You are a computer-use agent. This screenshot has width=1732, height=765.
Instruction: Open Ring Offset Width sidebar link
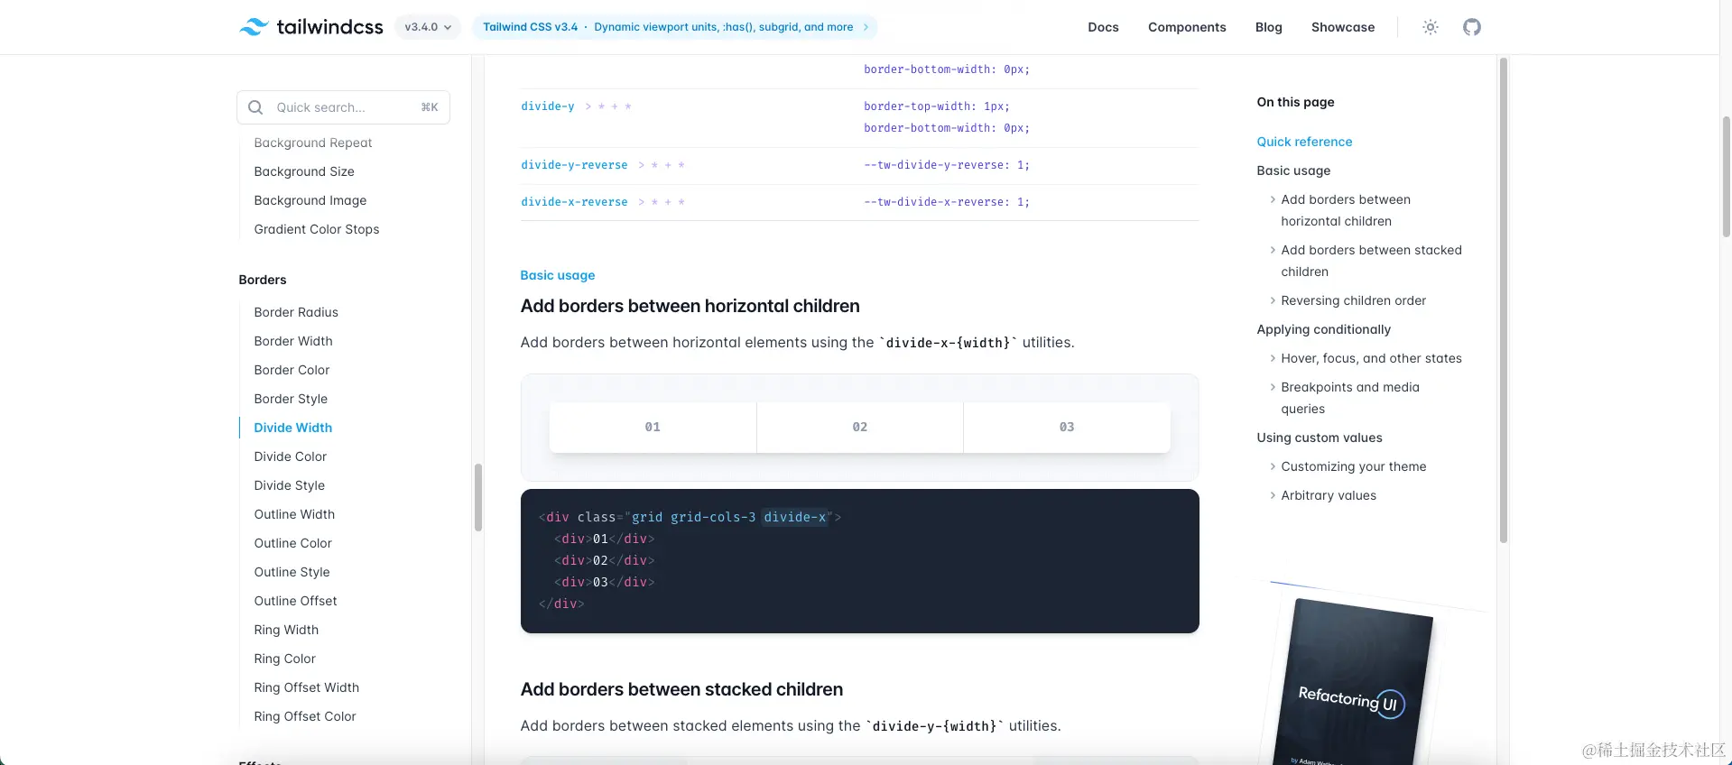point(307,687)
